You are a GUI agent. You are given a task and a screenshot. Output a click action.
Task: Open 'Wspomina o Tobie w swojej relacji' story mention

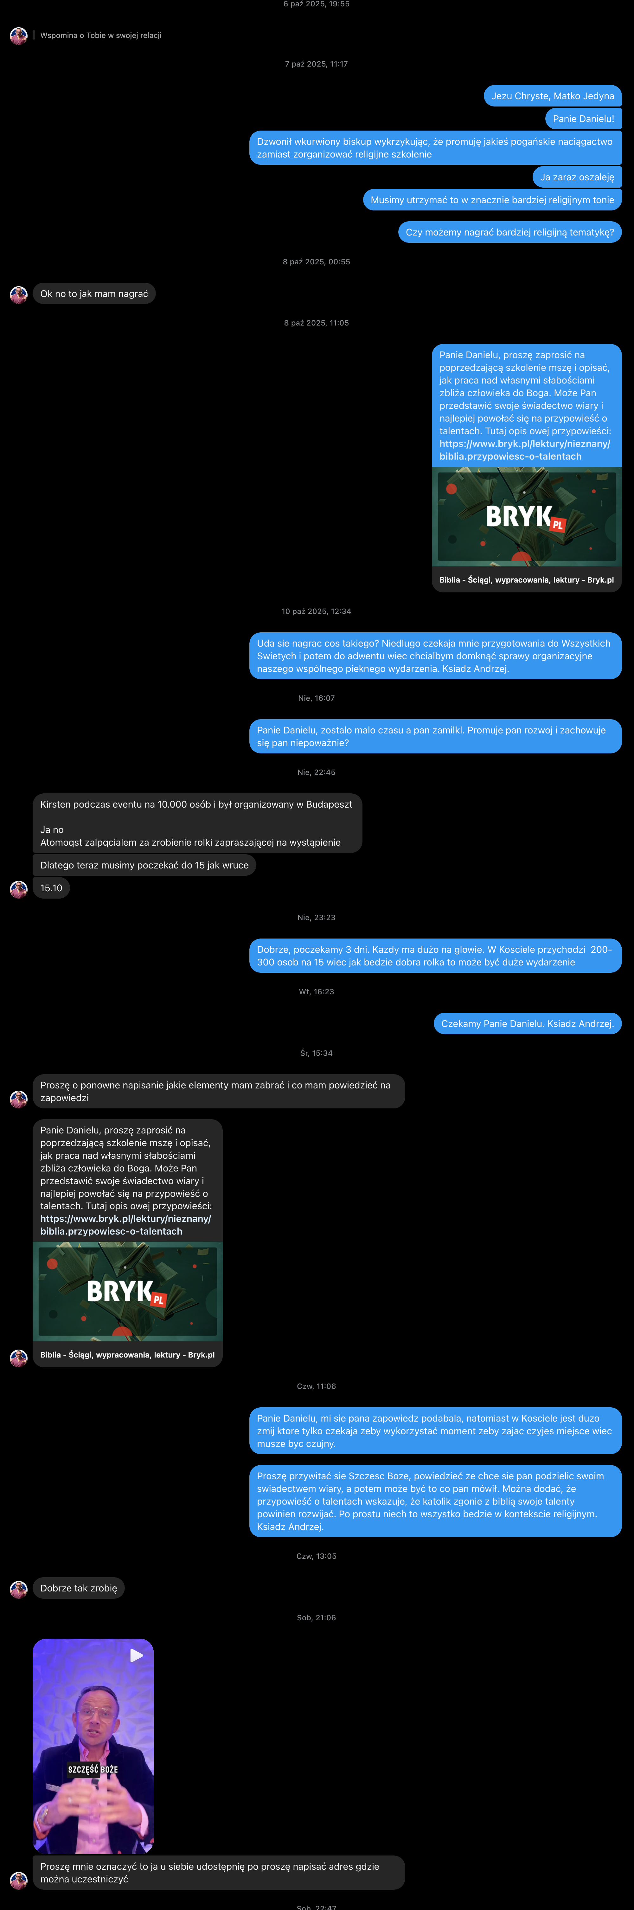101,35
